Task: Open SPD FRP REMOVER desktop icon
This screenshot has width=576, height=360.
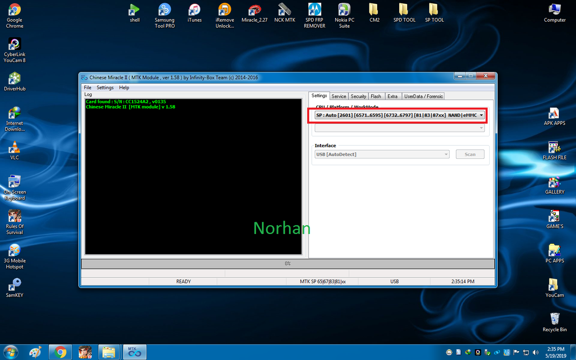Action: 315,16
